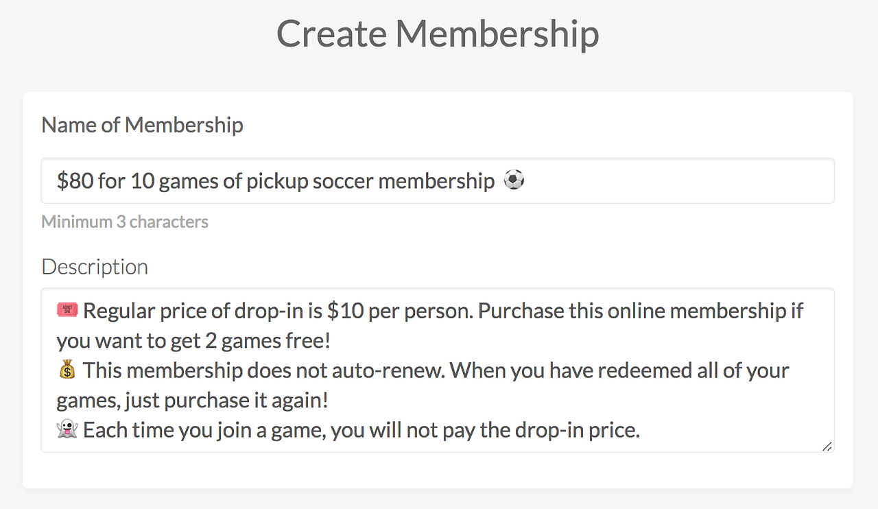Place cursor after "drop-in price." in description

pyautogui.click(x=641, y=431)
